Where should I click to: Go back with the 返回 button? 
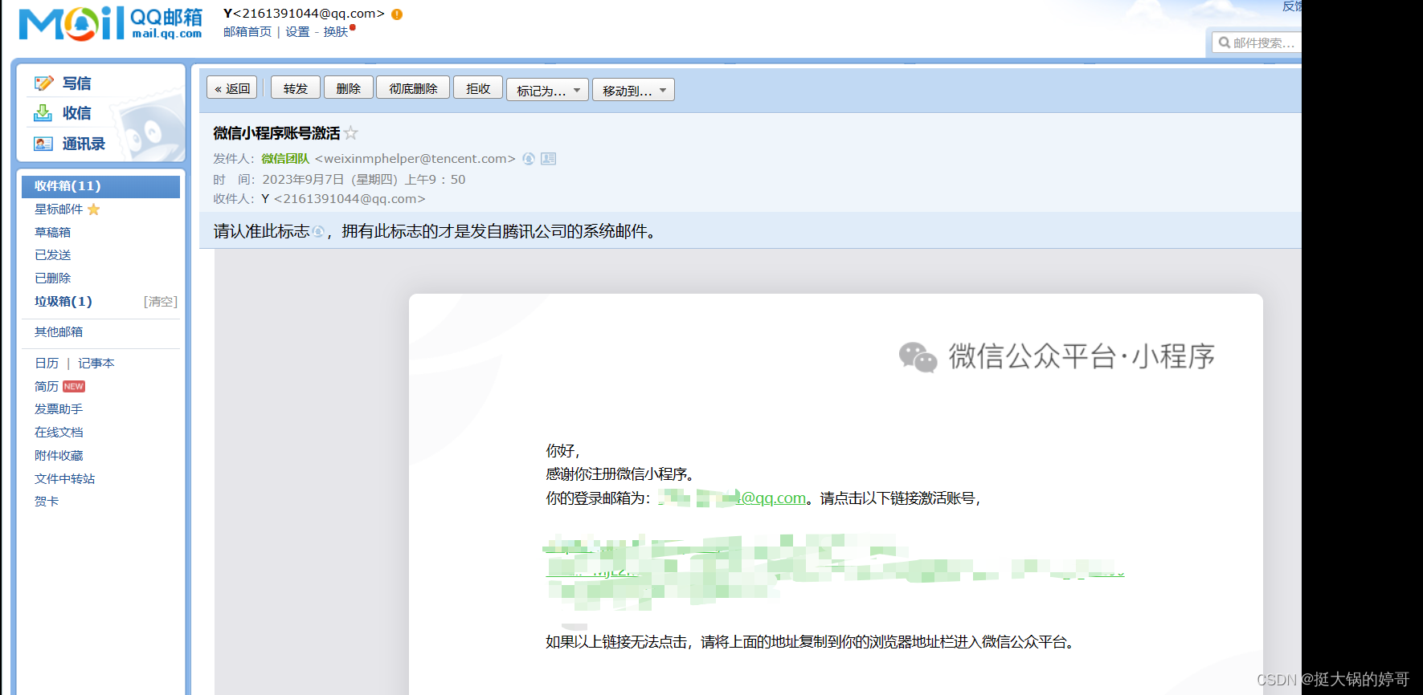click(x=232, y=88)
